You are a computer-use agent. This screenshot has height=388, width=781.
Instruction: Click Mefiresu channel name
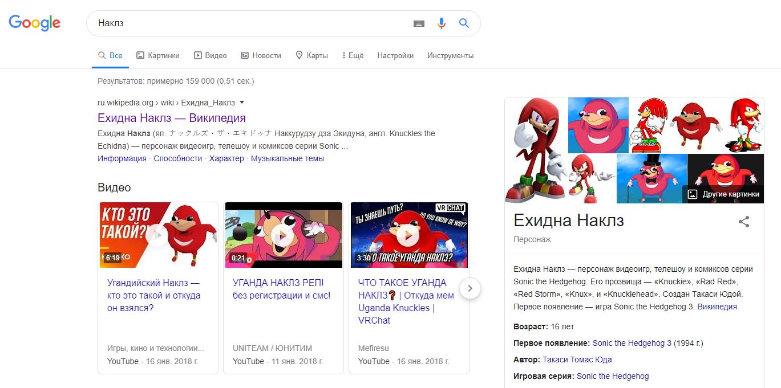pyautogui.click(x=373, y=348)
